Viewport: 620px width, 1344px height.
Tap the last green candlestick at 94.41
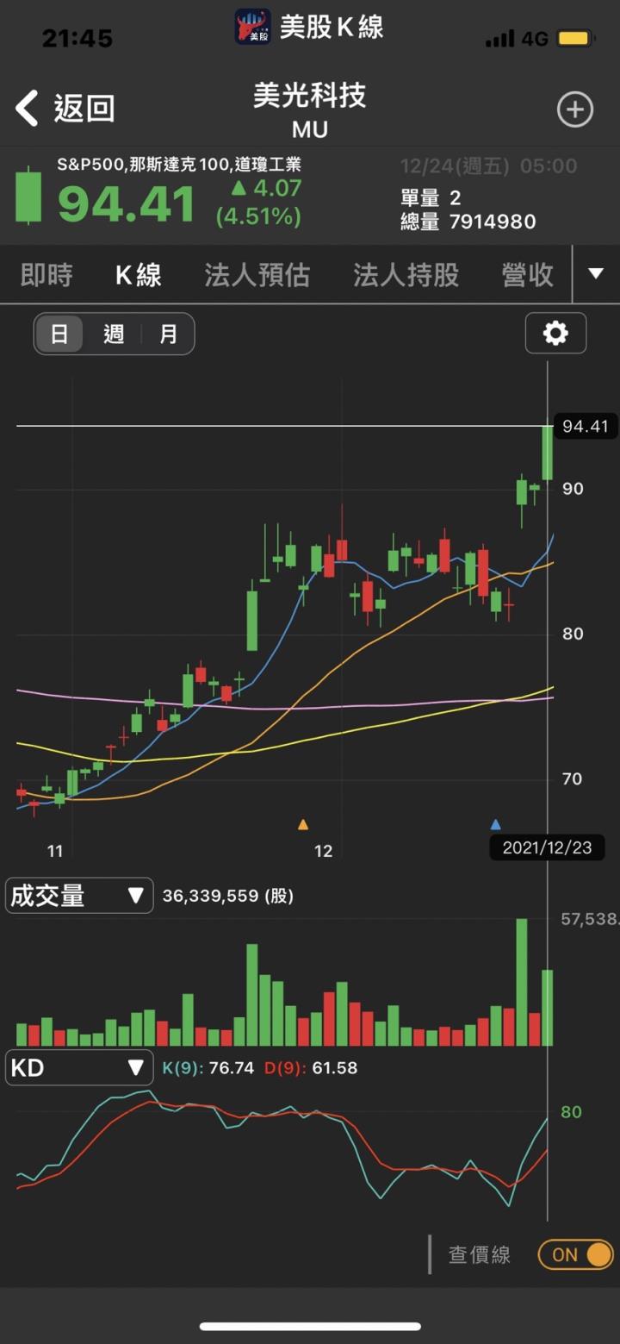[547, 453]
